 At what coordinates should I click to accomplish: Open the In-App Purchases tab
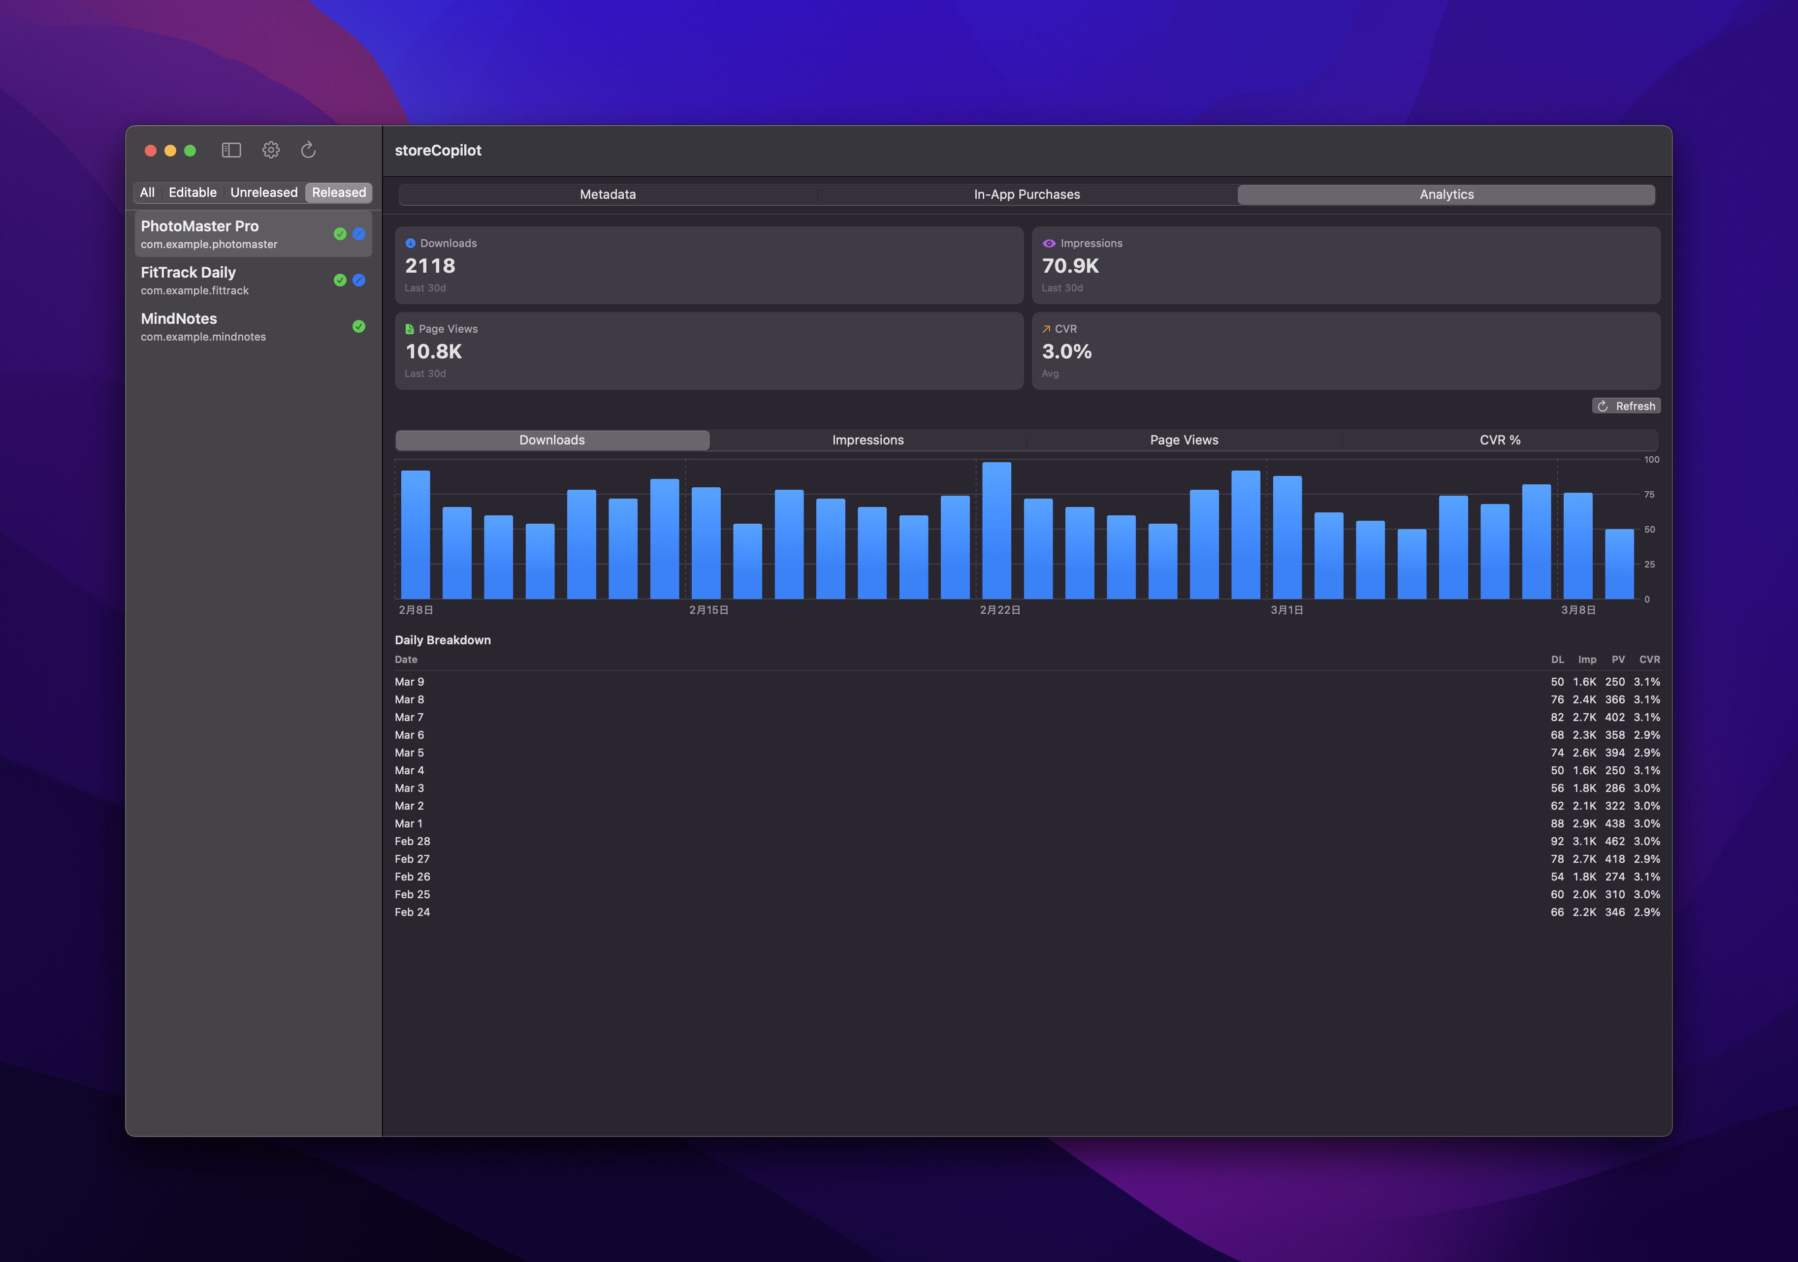(1027, 193)
